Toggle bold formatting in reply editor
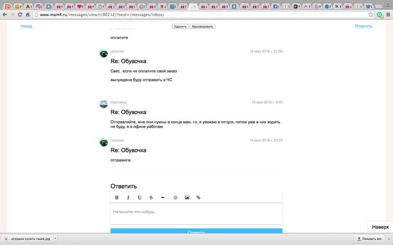This screenshot has height=245, width=393. [x=117, y=197]
